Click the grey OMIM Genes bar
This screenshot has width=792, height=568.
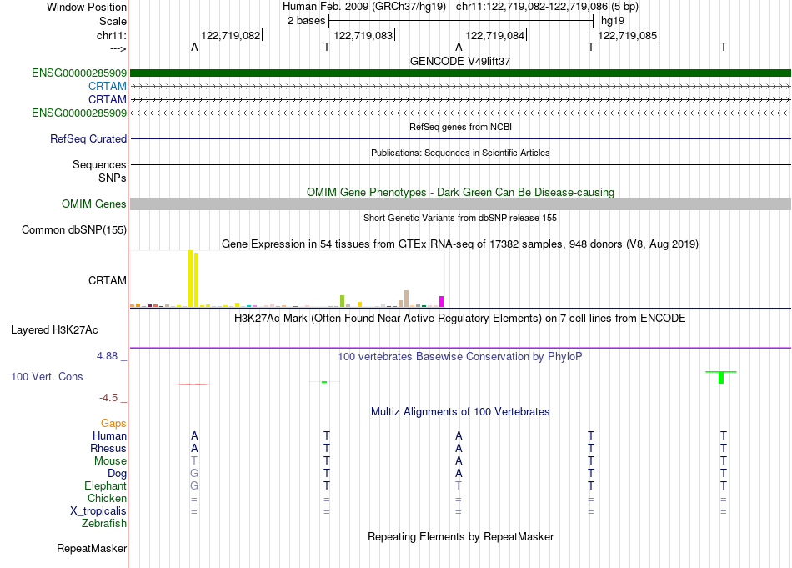tap(460, 204)
